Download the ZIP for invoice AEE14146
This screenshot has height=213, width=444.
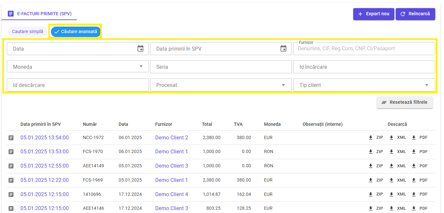pyautogui.click(x=376, y=208)
